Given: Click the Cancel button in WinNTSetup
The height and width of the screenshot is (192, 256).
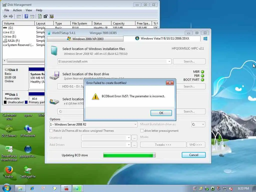Looking at the screenshot, I should click(194, 155).
